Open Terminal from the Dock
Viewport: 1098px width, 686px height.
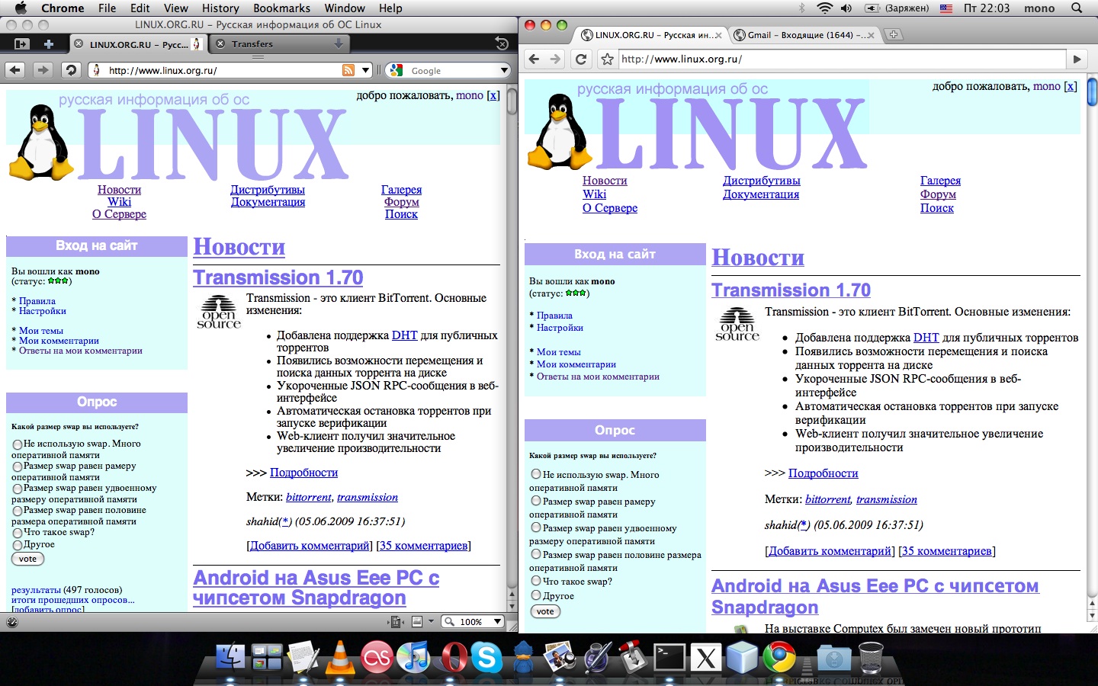coord(669,658)
